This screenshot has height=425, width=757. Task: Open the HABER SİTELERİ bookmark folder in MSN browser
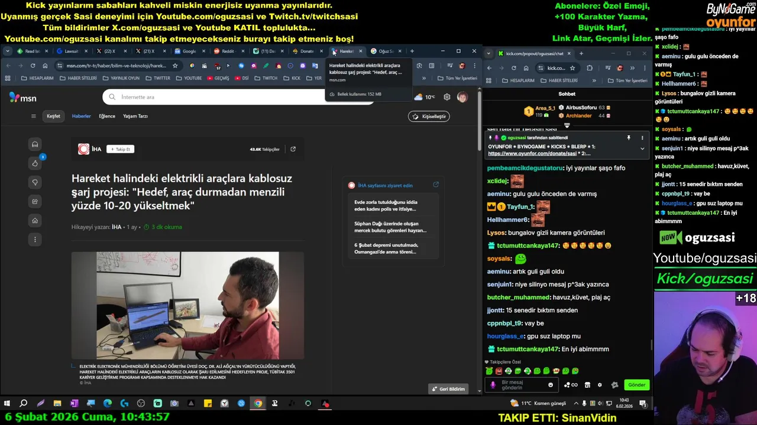click(78, 79)
